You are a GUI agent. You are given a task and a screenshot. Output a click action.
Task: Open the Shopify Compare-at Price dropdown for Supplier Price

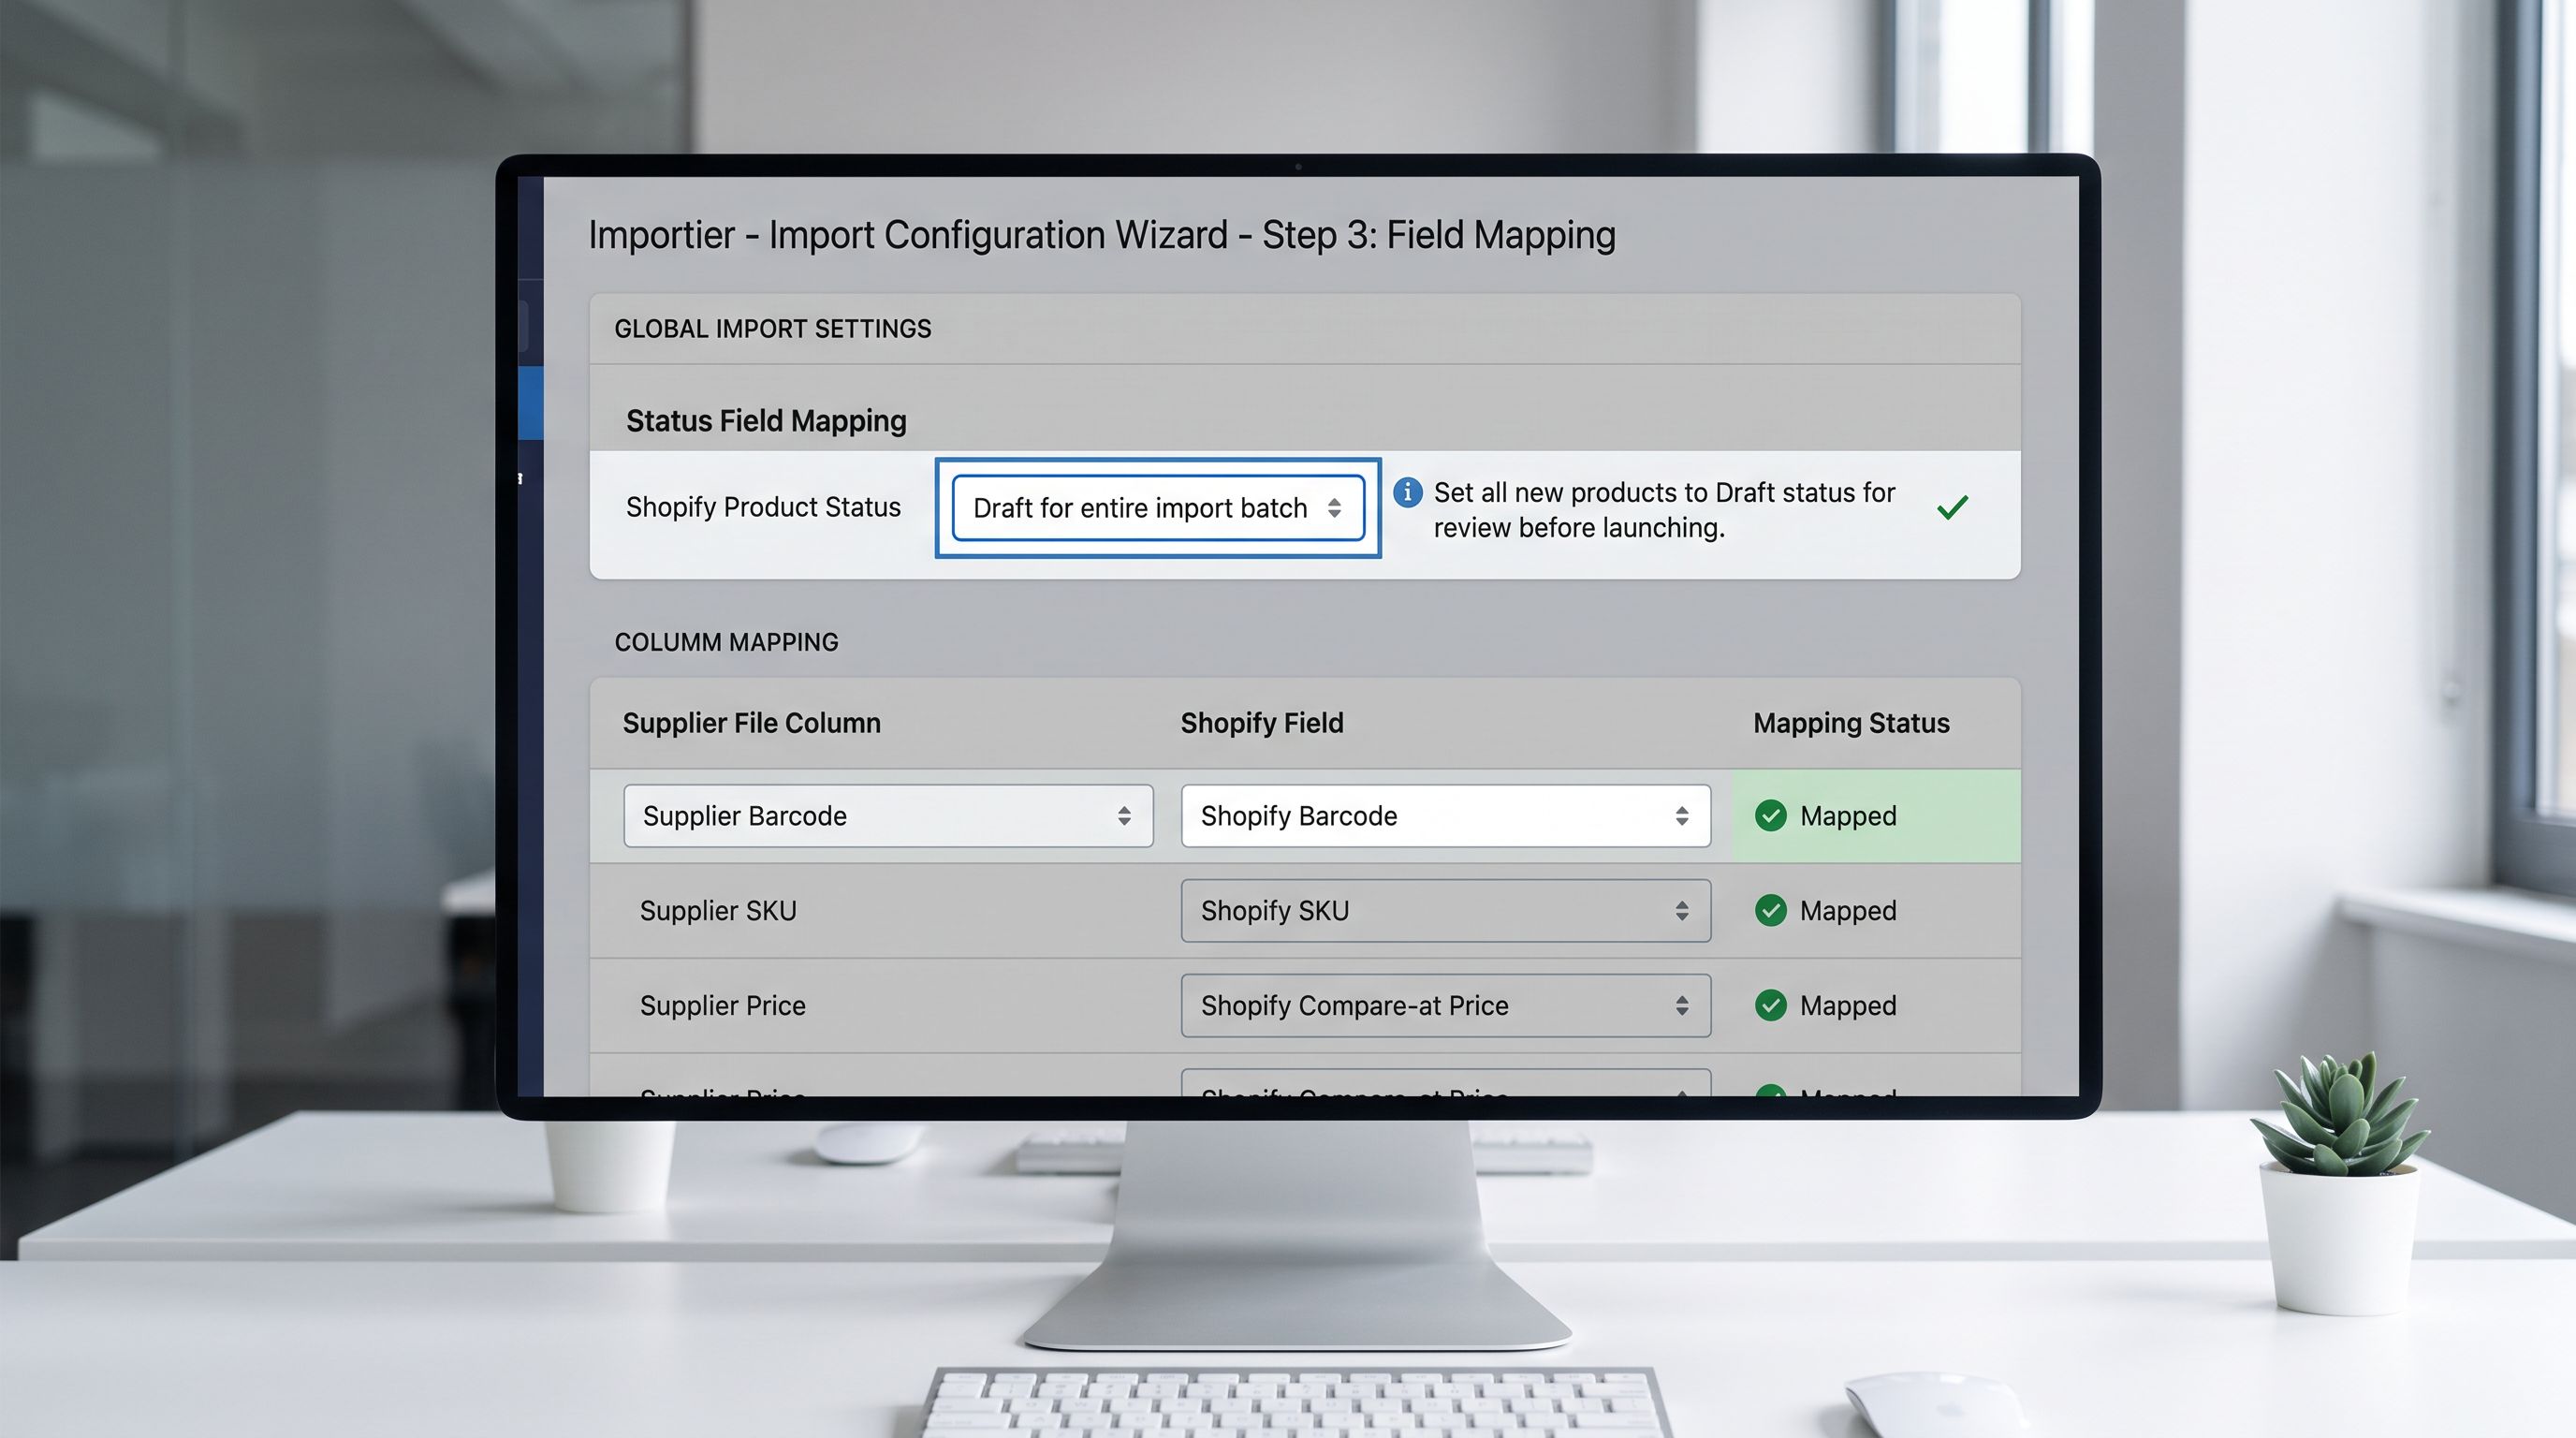[x=1445, y=1006]
